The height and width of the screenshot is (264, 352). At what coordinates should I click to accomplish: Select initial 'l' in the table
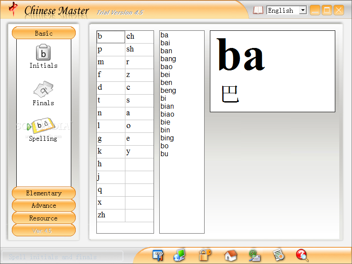click(111, 126)
